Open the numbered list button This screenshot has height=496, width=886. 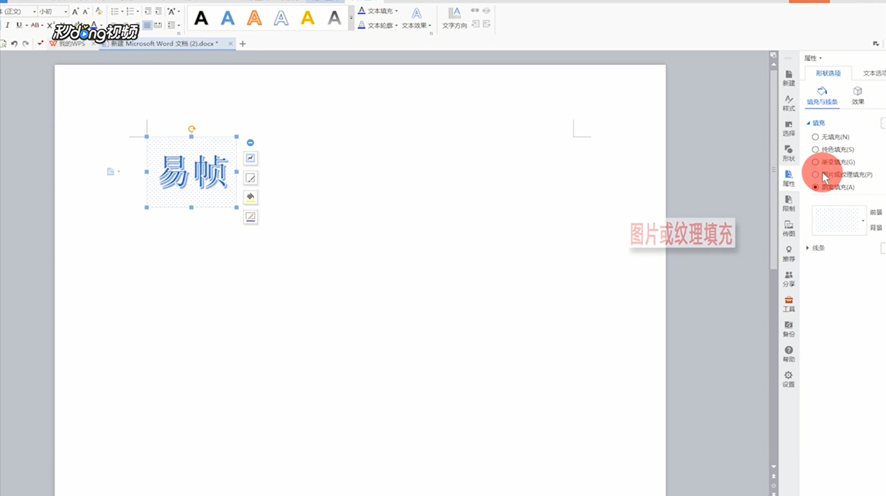click(x=132, y=12)
